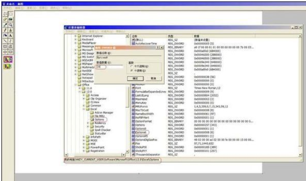Collapse the Excel tree node
The image size is (306, 181).
pyautogui.click(x=84, y=109)
